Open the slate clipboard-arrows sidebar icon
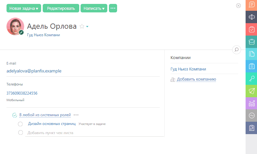The width and height of the screenshot is (257, 154). [x=251, y=128]
